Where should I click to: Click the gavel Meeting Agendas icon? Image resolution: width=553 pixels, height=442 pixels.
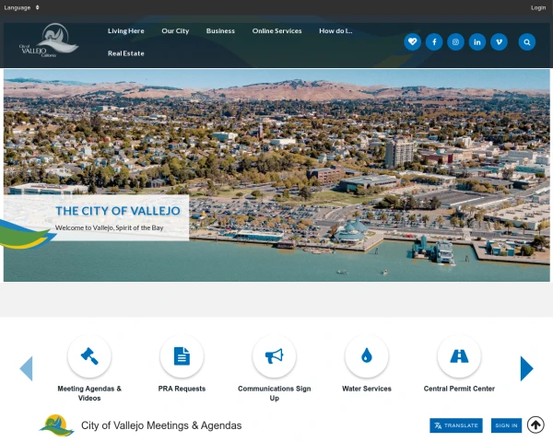(89, 356)
